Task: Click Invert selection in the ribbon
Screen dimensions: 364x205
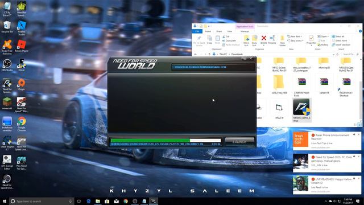Action: point(341,45)
